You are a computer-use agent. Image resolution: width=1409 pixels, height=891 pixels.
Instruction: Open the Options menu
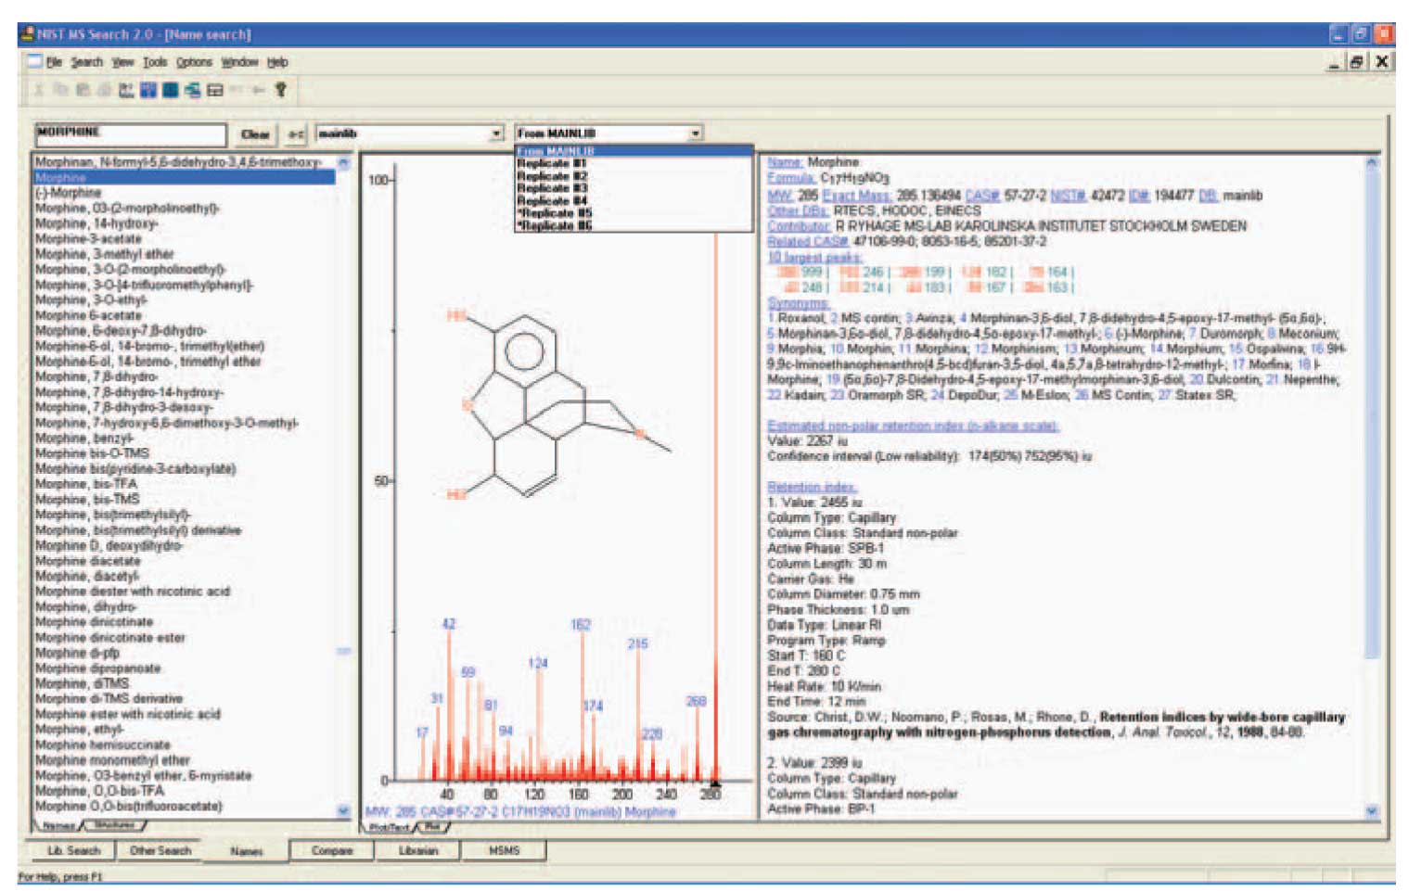coord(194,62)
